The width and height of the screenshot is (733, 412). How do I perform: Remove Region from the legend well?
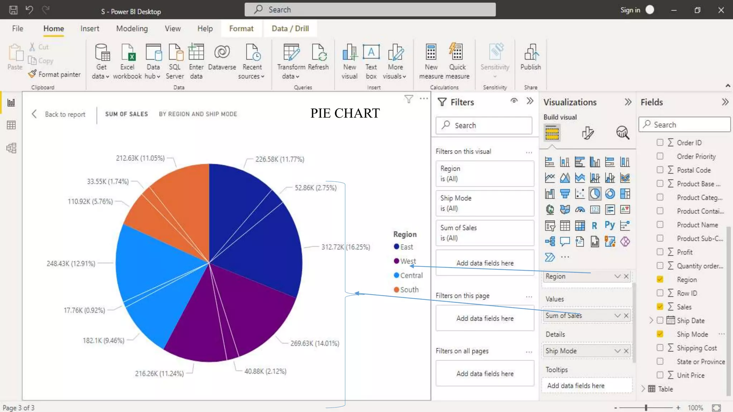(626, 276)
